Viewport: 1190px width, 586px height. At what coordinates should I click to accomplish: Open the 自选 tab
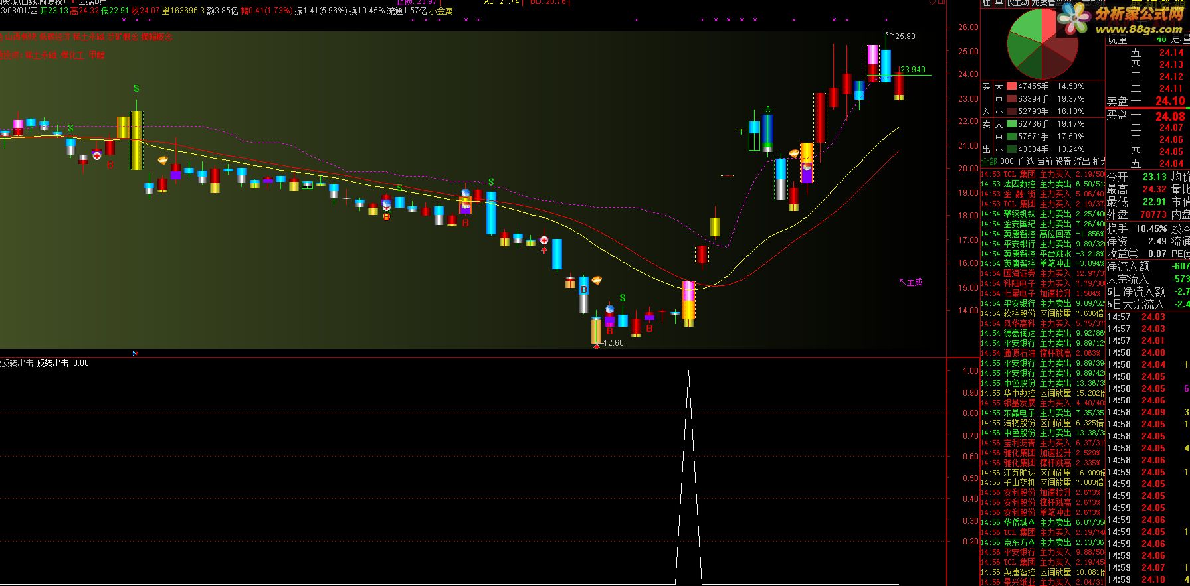click(1027, 161)
